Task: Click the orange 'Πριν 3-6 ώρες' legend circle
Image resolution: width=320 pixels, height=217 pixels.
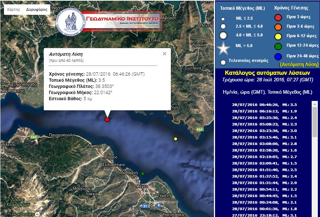Action: point(278,26)
